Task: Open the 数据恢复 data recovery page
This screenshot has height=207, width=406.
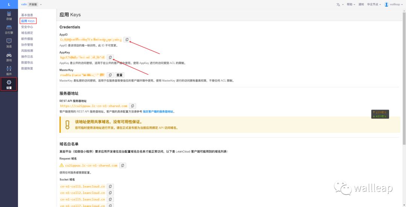Action: point(27,68)
